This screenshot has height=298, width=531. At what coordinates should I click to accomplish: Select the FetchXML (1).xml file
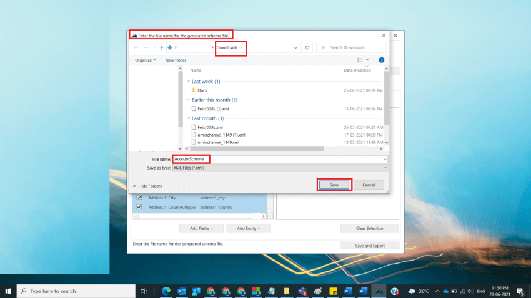pos(213,109)
